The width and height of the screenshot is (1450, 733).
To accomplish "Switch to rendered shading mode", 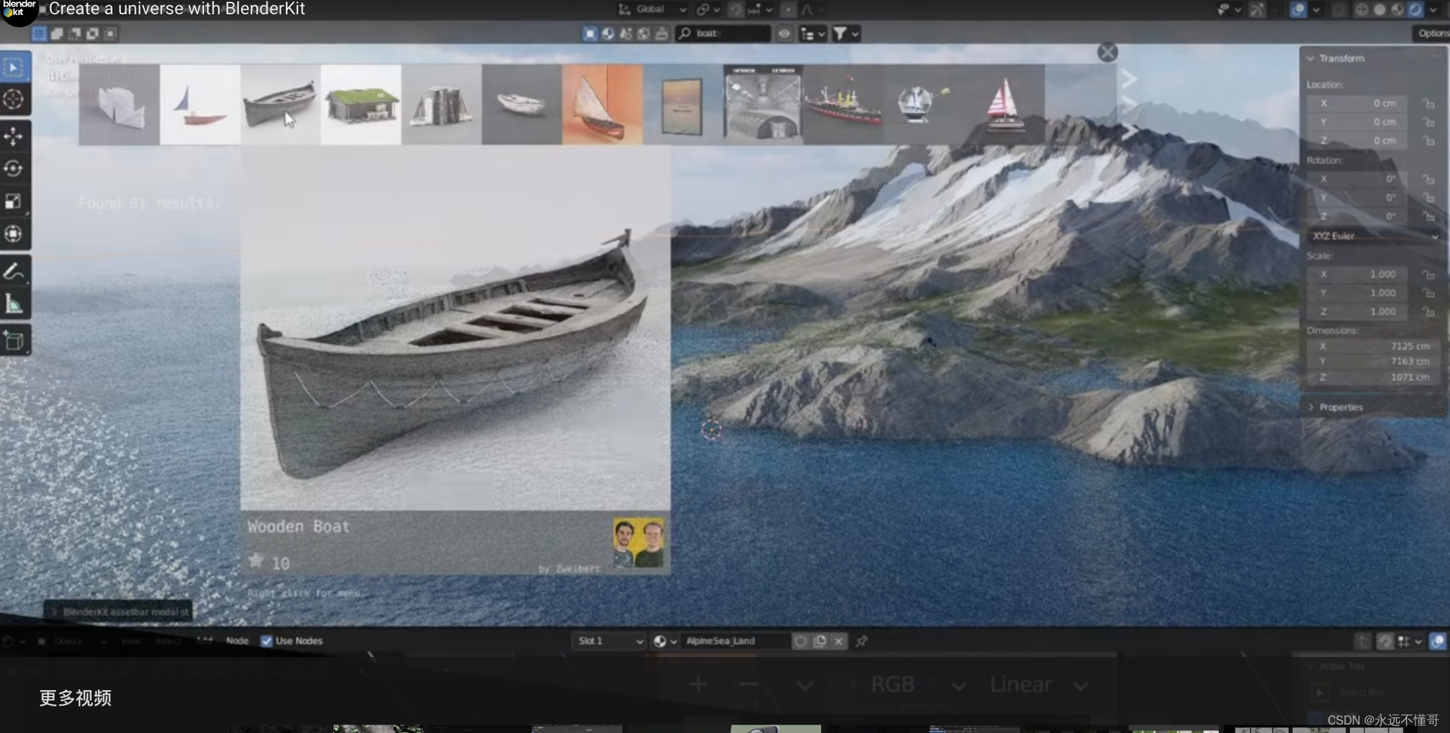I will click(x=1415, y=10).
